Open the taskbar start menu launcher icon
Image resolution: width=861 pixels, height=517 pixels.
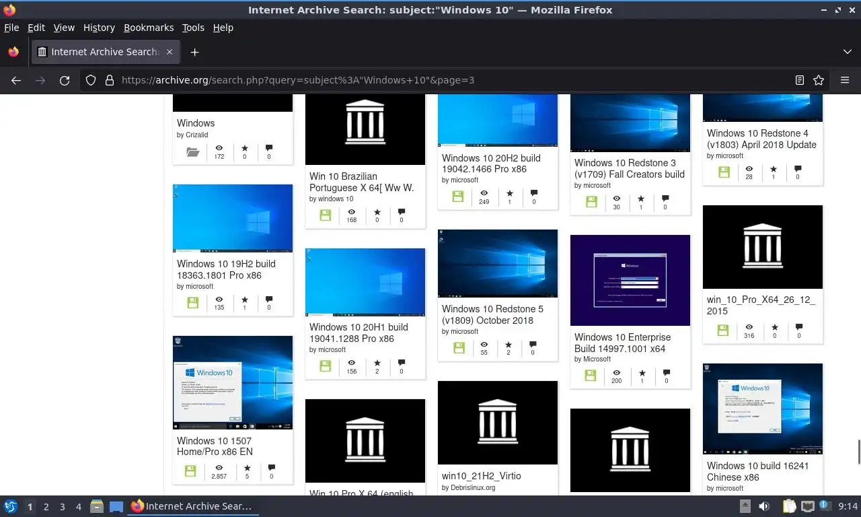coord(11,506)
